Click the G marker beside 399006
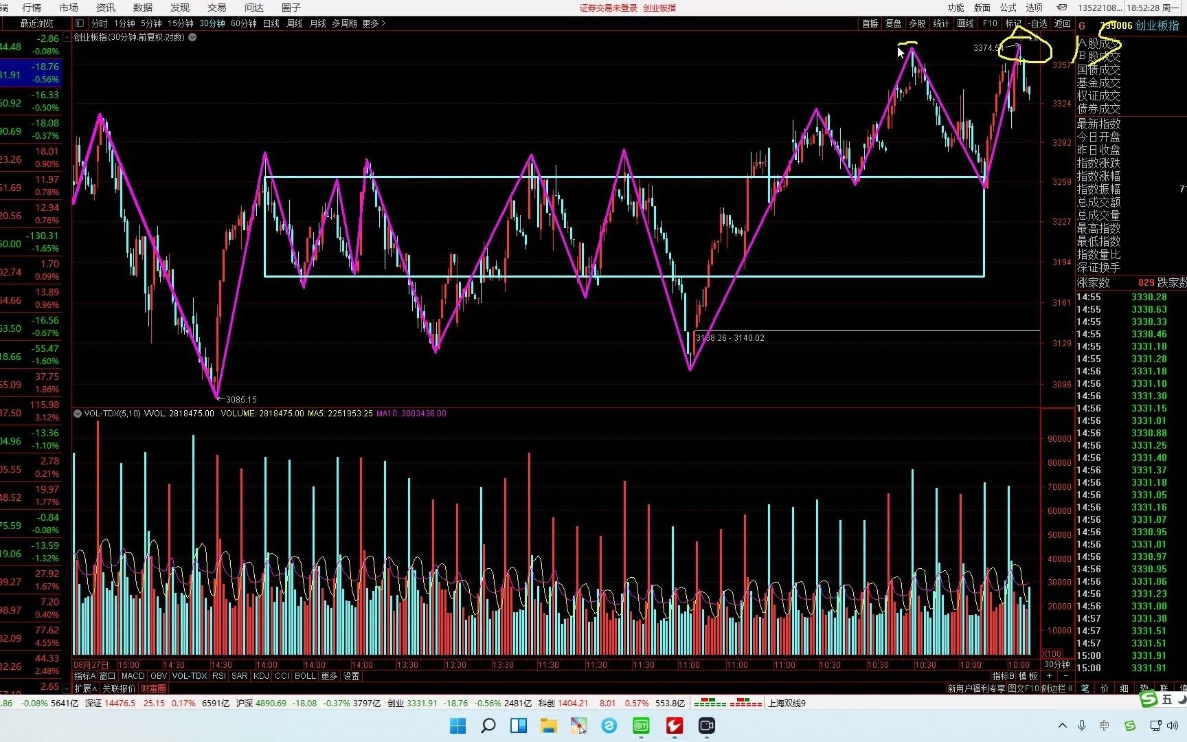 pos(1083,25)
